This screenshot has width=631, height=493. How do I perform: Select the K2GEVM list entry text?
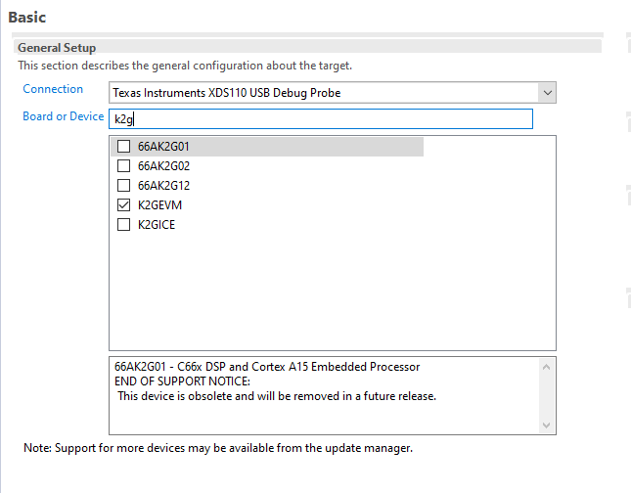coord(159,205)
